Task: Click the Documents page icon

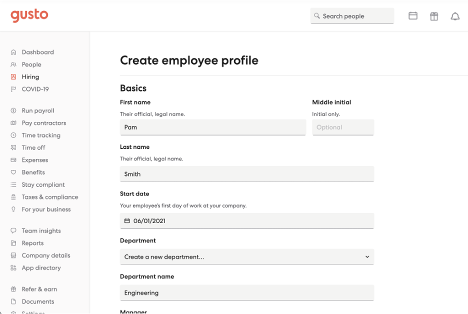Action: point(13,301)
